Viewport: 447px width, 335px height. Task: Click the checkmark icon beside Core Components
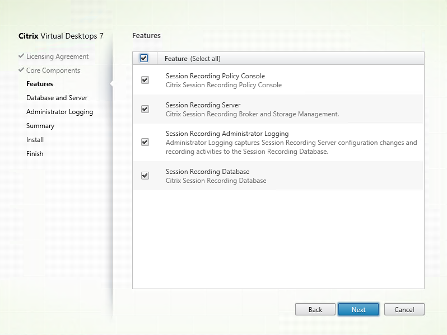pos(21,70)
